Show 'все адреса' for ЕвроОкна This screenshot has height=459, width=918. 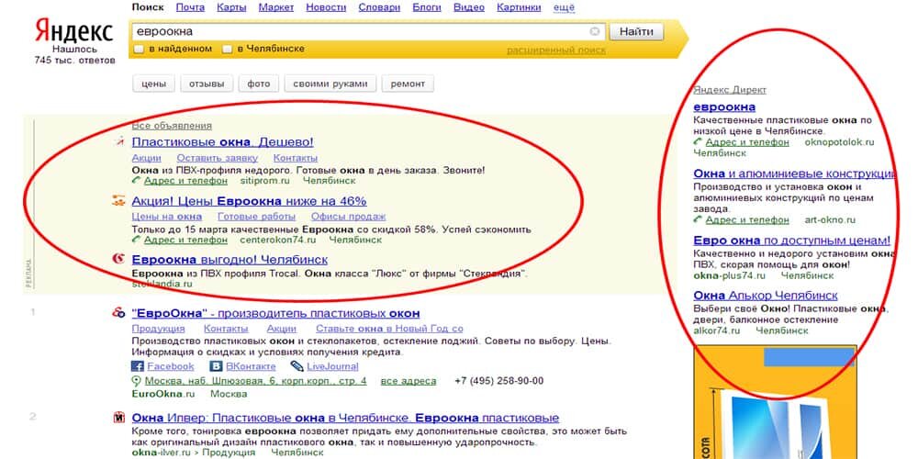pyautogui.click(x=409, y=381)
